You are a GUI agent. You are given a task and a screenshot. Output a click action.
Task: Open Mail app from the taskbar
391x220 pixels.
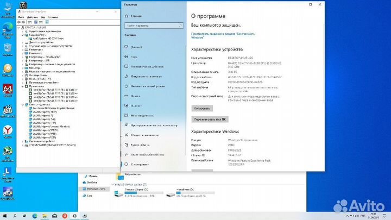click(55, 216)
